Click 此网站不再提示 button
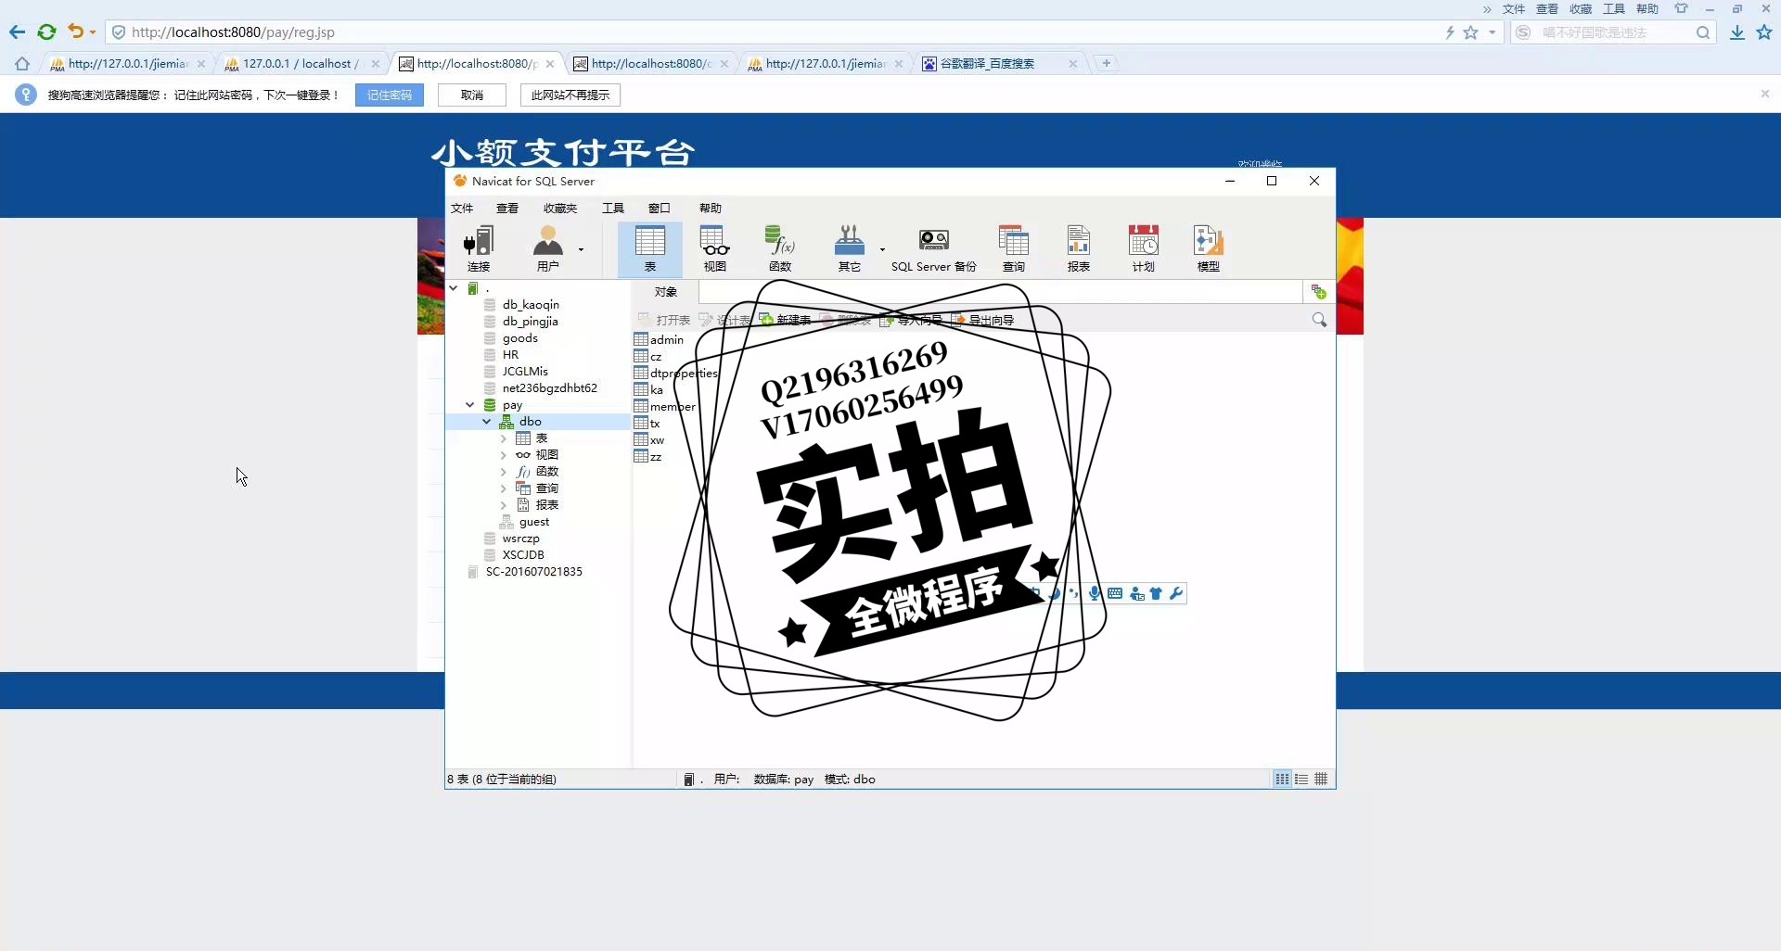The height and width of the screenshot is (951, 1781). click(x=570, y=95)
